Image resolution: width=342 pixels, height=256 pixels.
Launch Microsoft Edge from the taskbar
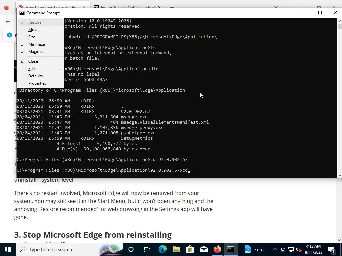point(163,249)
